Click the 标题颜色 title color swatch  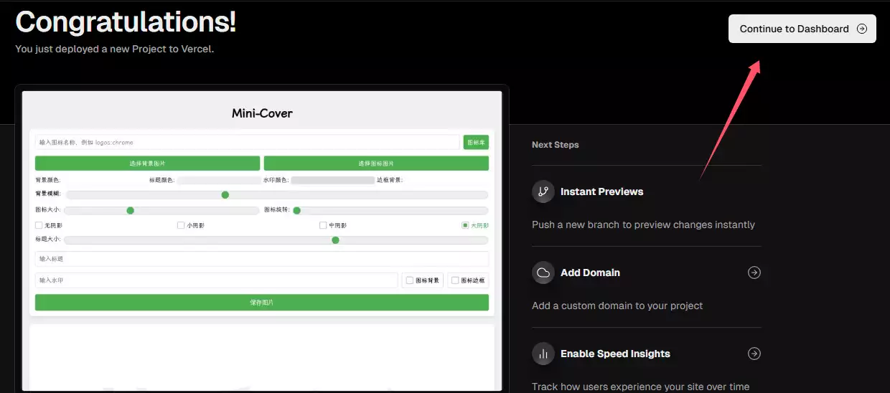point(219,180)
